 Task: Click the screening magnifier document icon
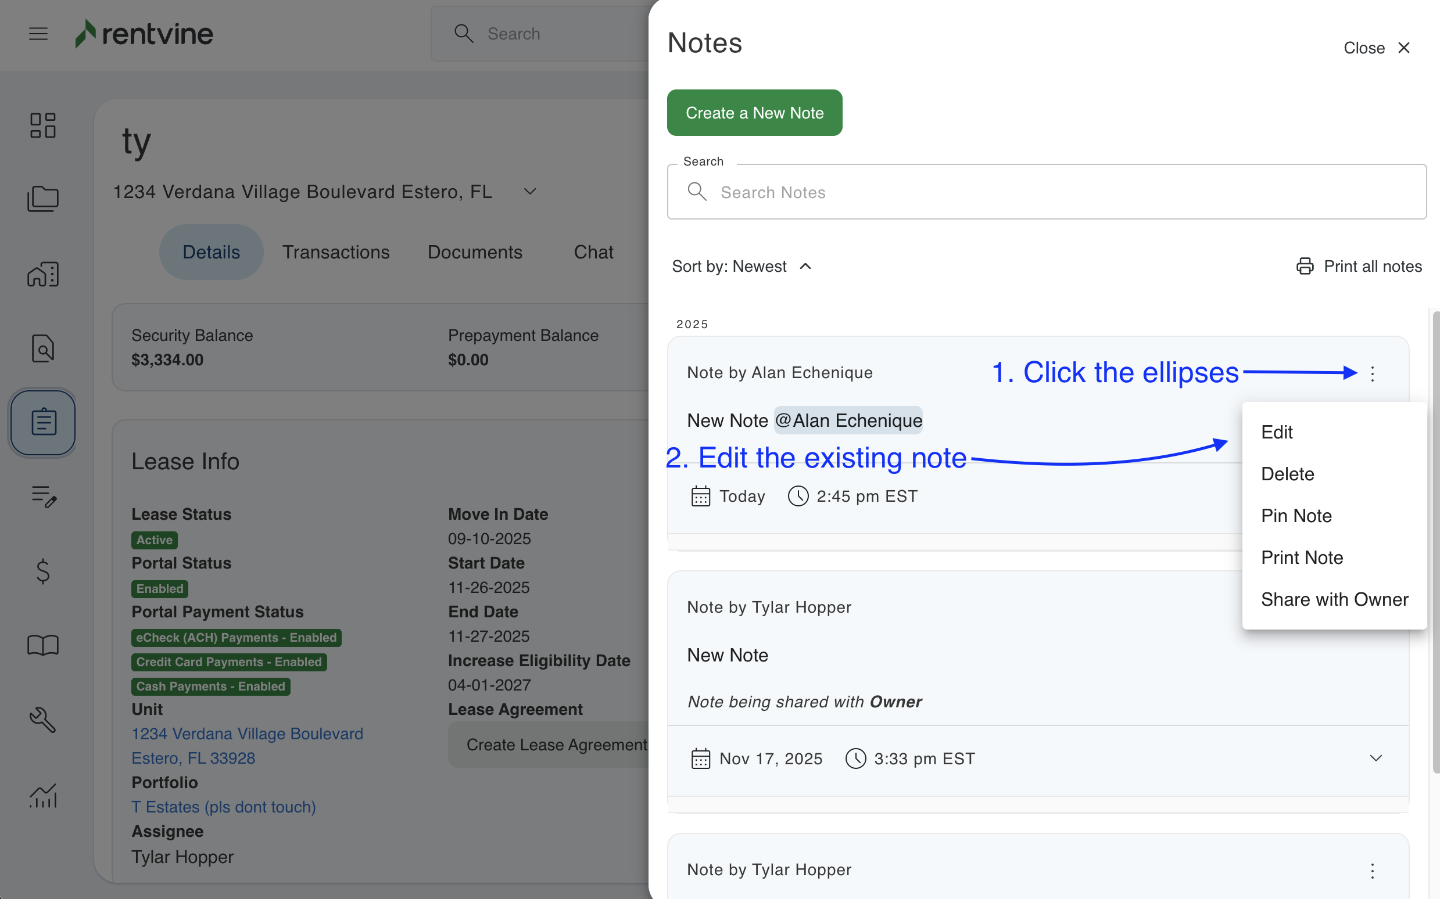click(43, 348)
